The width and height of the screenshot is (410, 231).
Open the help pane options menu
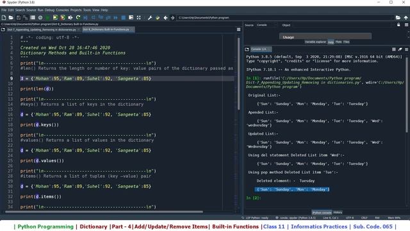tap(406, 24)
